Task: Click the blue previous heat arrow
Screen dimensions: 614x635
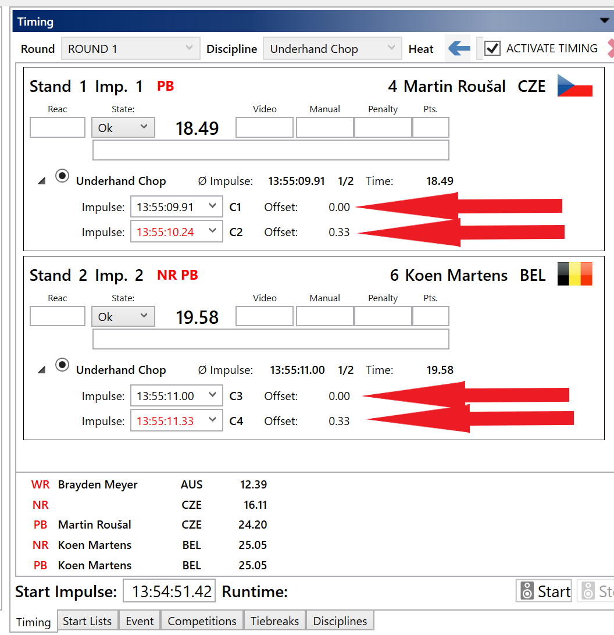Action: click(x=459, y=49)
